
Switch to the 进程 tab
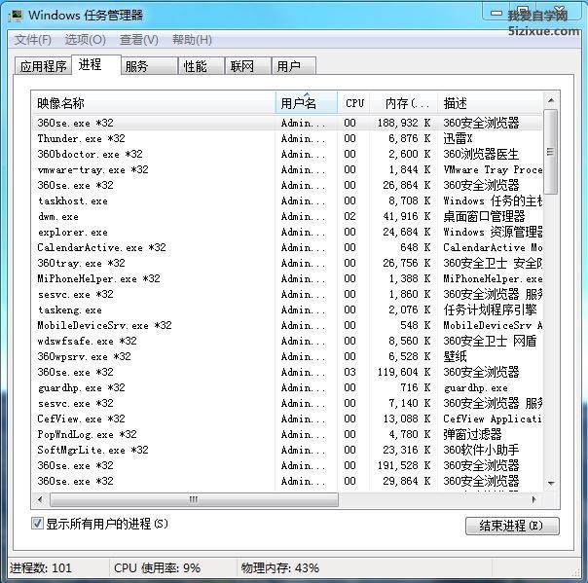click(96, 64)
